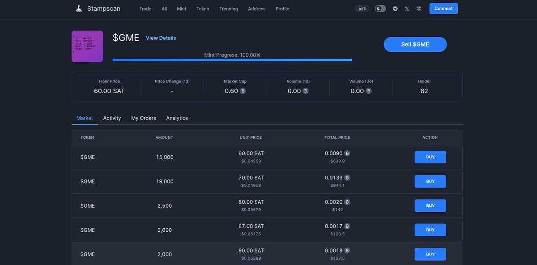Switch to the Activity tab
The image size is (537, 265).
112,118
